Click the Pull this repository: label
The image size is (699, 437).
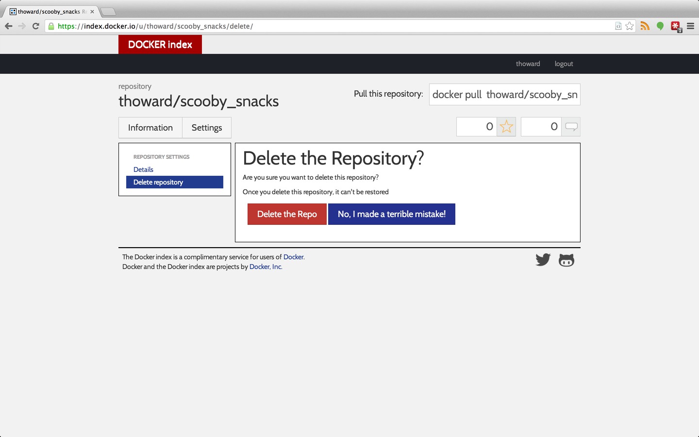pos(388,94)
